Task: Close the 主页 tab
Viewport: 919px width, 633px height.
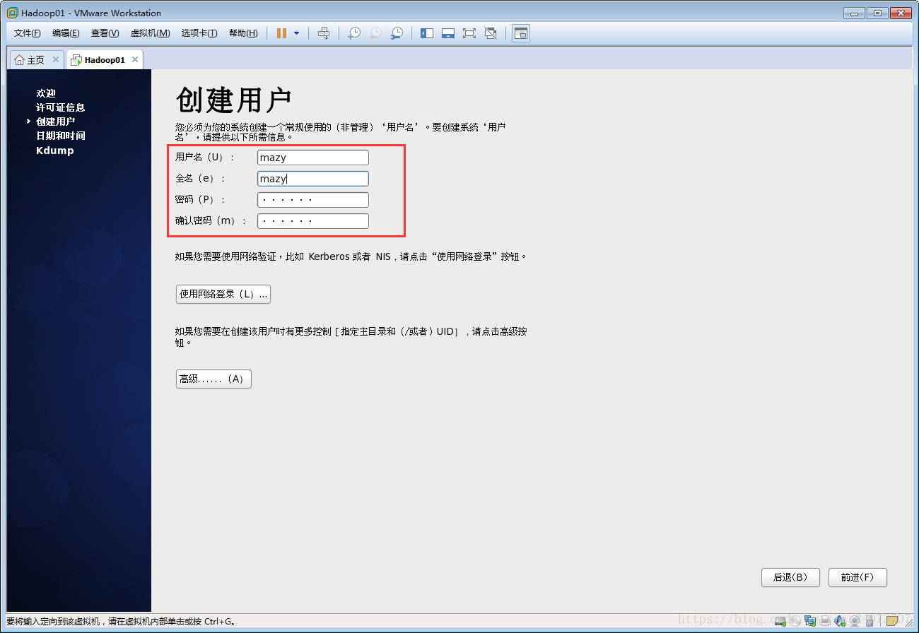Action: (x=56, y=59)
